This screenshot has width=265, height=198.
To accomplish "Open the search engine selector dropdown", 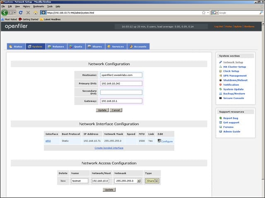I will pyautogui.click(x=215, y=13).
